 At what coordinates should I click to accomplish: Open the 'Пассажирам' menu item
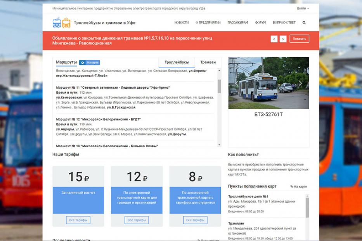click(x=237, y=22)
